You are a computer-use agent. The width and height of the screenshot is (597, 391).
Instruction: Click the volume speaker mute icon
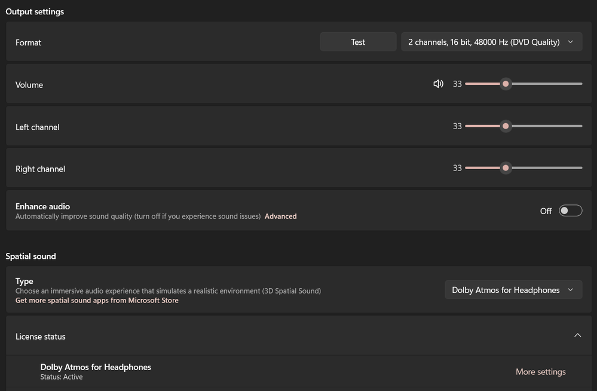pos(438,84)
